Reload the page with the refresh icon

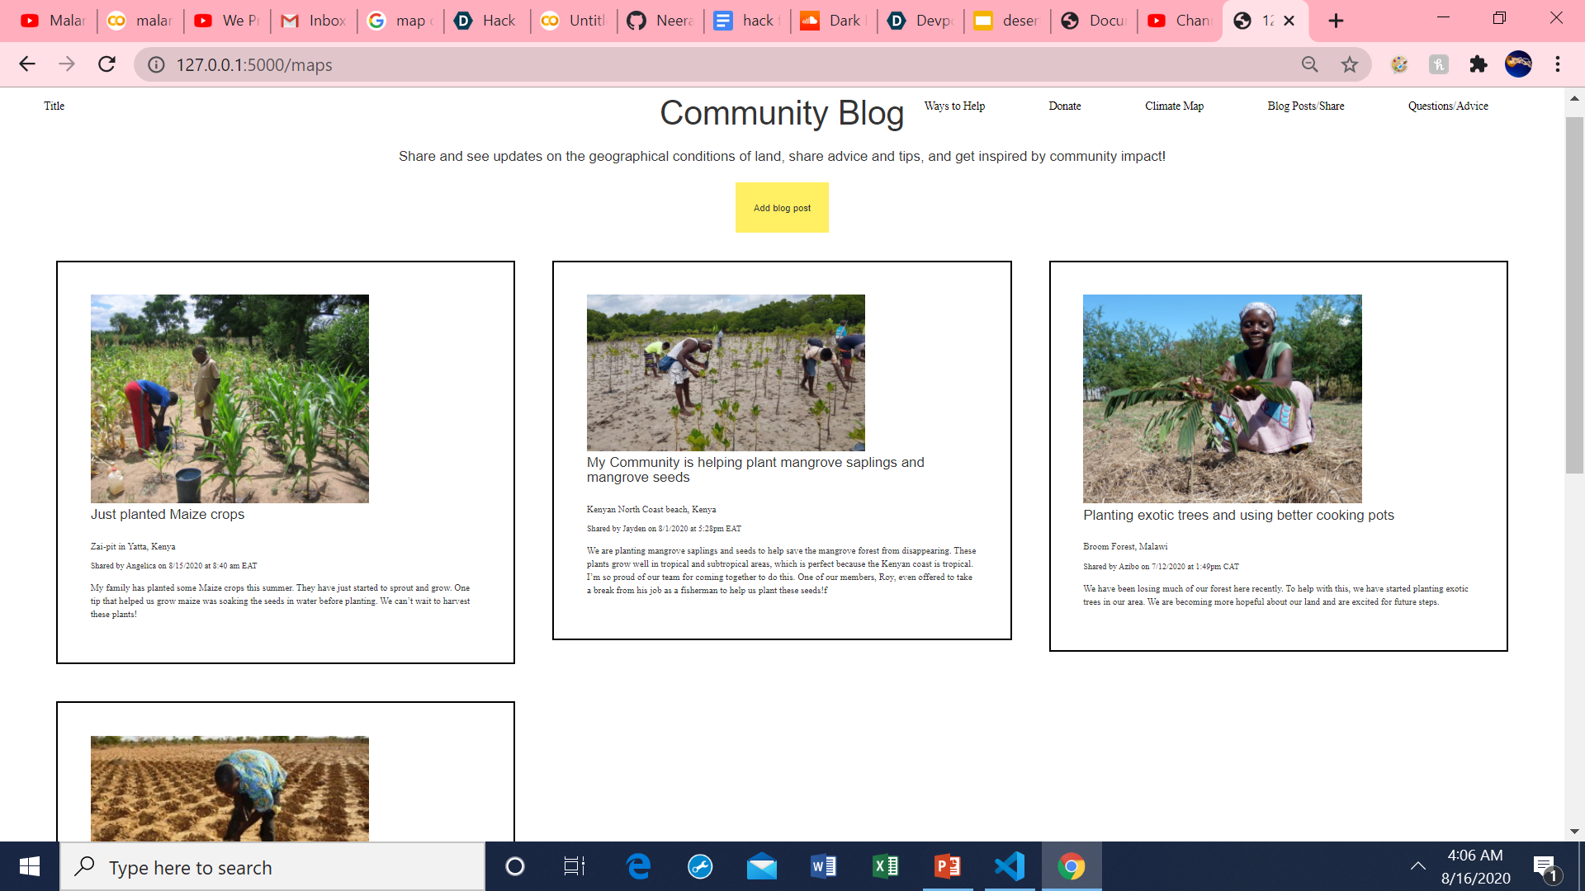[x=106, y=64]
